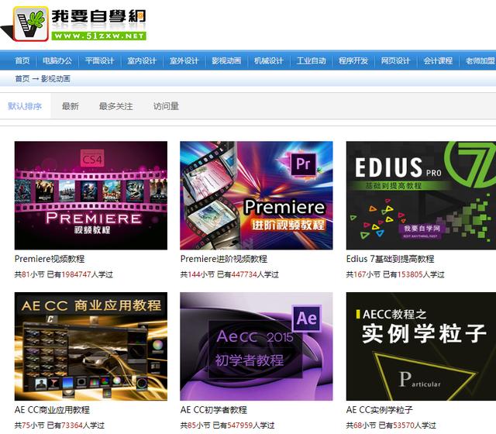
Task: Sort courses by 最新
Action: tap(71, 106)
